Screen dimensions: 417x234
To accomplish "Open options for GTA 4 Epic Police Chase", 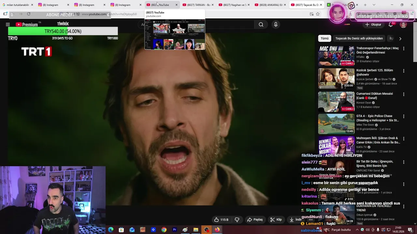I will pos(404,116).
